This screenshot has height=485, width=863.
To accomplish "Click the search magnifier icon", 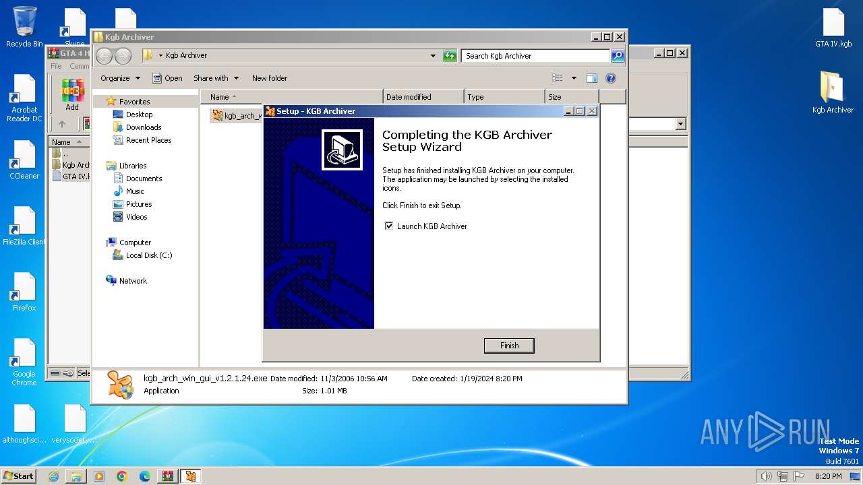I will (618, 56).
